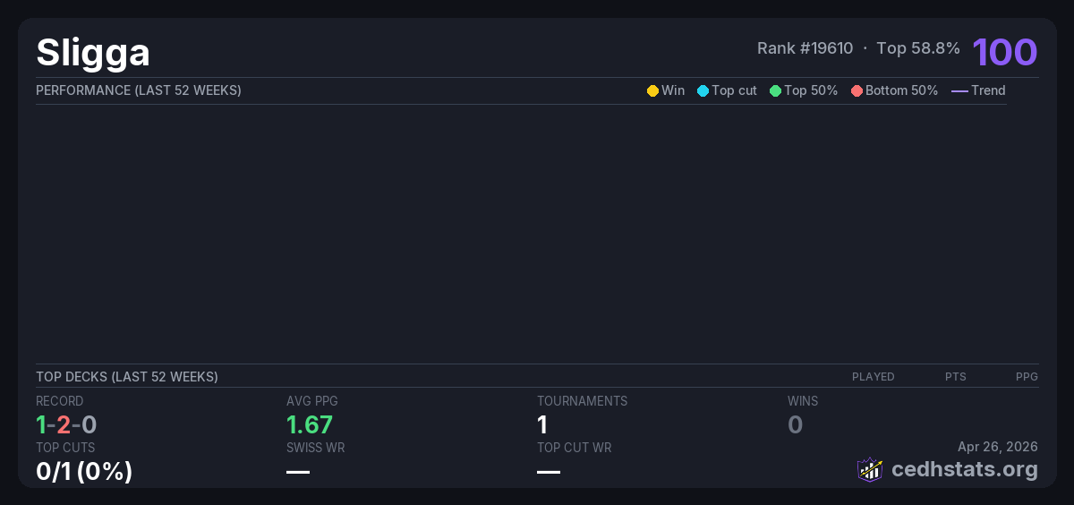Click the Rank #19610 text
The height and width of the screenshot is (505, 1074).
[805, 48]
